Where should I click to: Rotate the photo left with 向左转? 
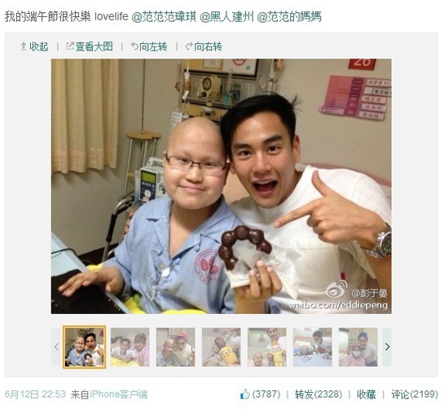point(149,46)
